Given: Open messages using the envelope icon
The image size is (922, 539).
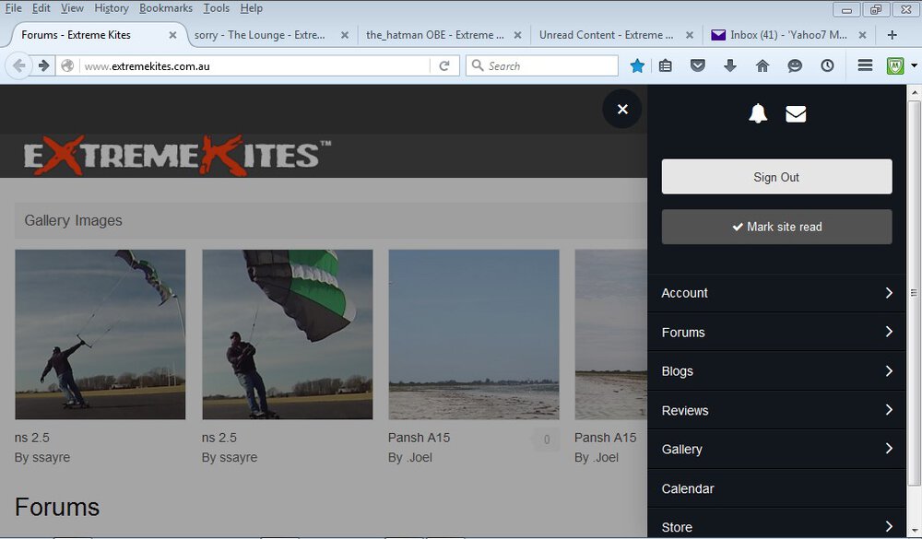Looking at the screenshot, I should tap(796, 112).
